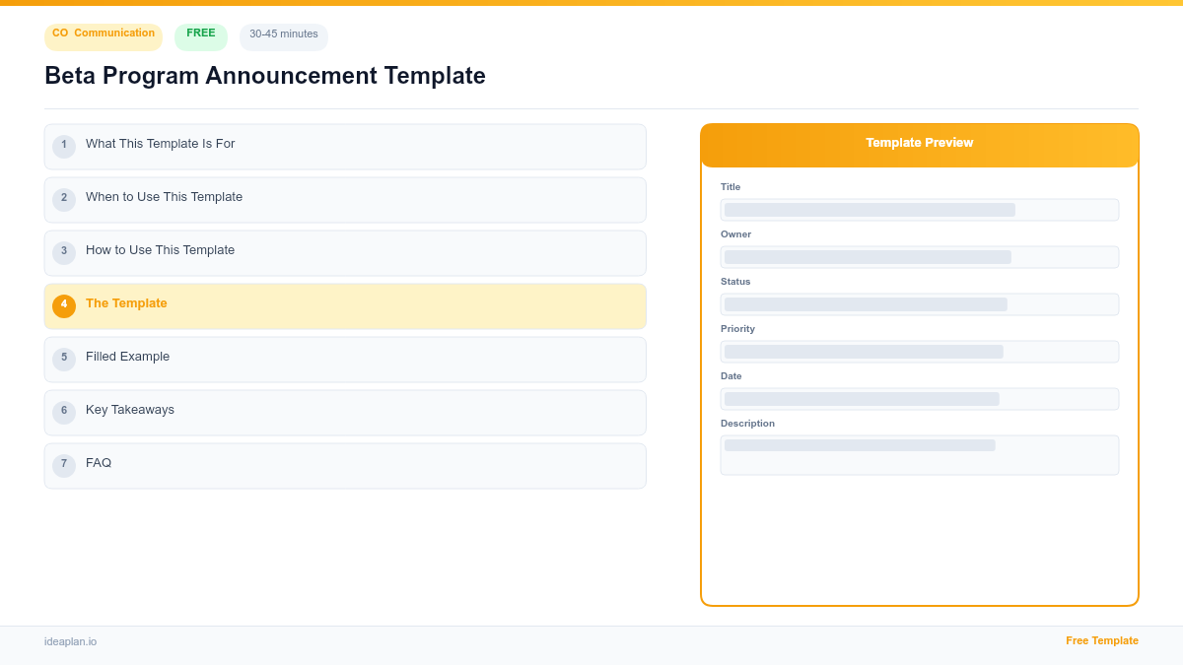Select 'When to Use This Template' item
This screenshot has width=1183, height=665.
tap(345, 200)
